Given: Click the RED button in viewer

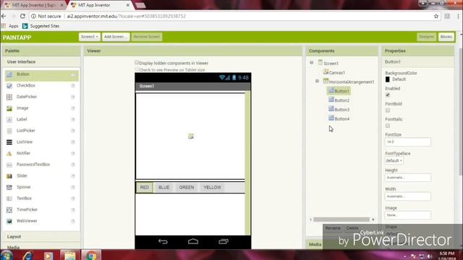Looking at the screenshot, I should click(145, 188).
